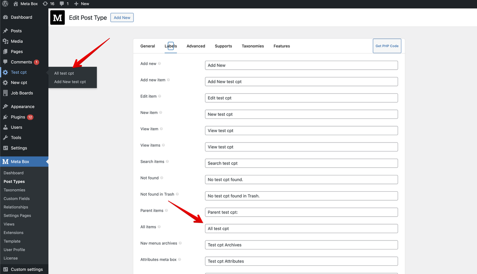Open Meta Box Dashboard submenu link
Screen dimensions: 477x274
point(13,173)
